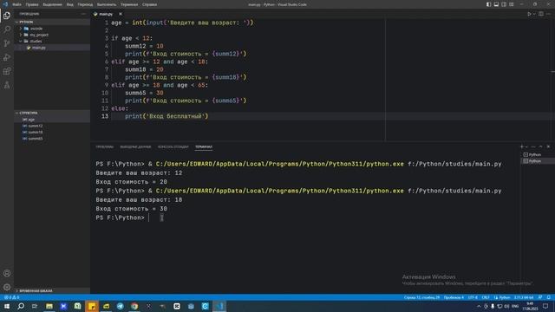Screen dimensions: 555x312
Task: Toggle primary sidebar layout icon
Action: pos(488,4)
